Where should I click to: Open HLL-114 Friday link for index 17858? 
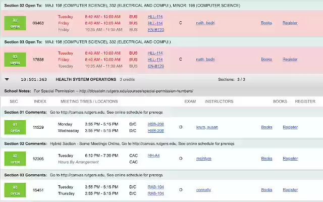coord(155,60)
